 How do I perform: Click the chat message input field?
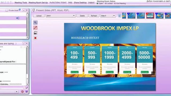tap(12, 88)
